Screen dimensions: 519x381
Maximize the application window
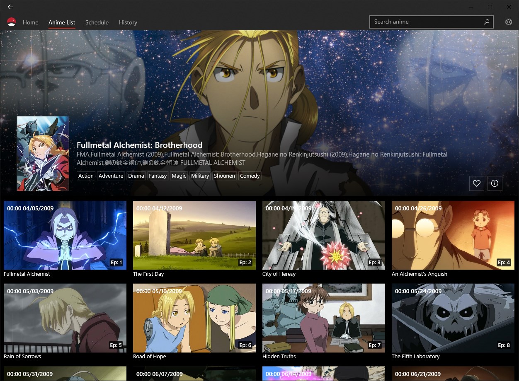490,7
